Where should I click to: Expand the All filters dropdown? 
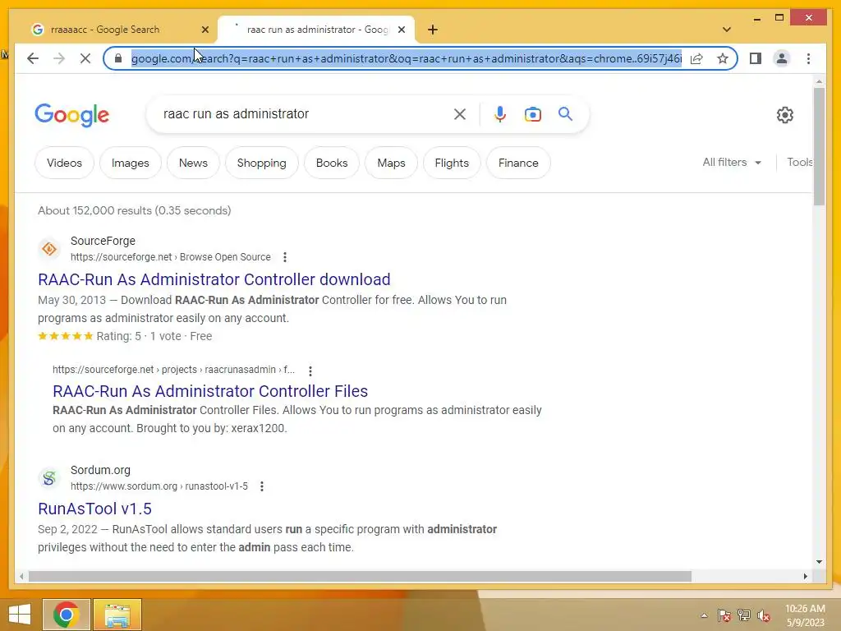tap(732, 162)
